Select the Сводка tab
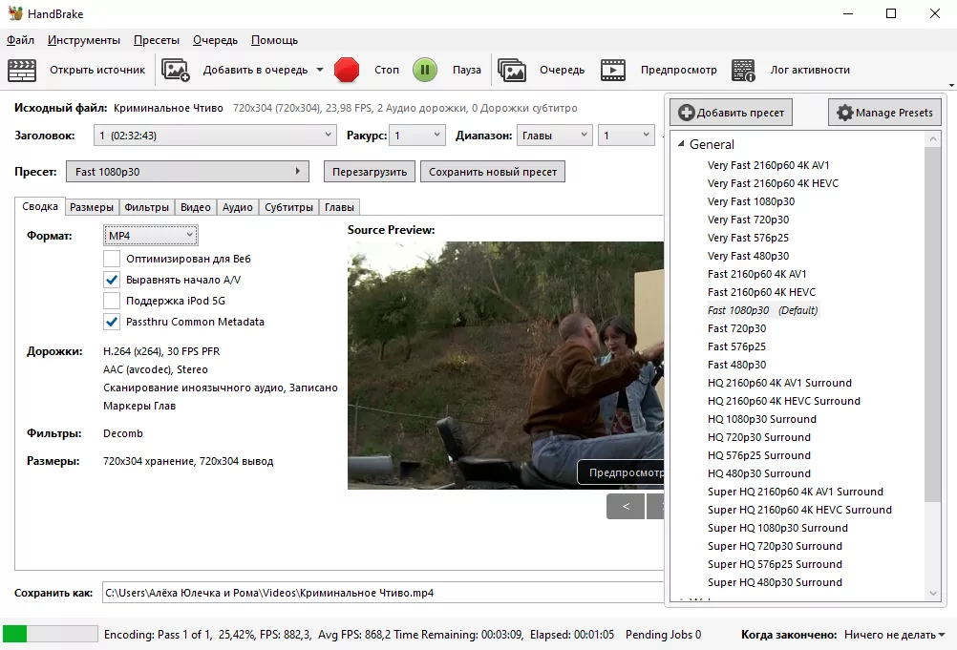 pos(40,206)
